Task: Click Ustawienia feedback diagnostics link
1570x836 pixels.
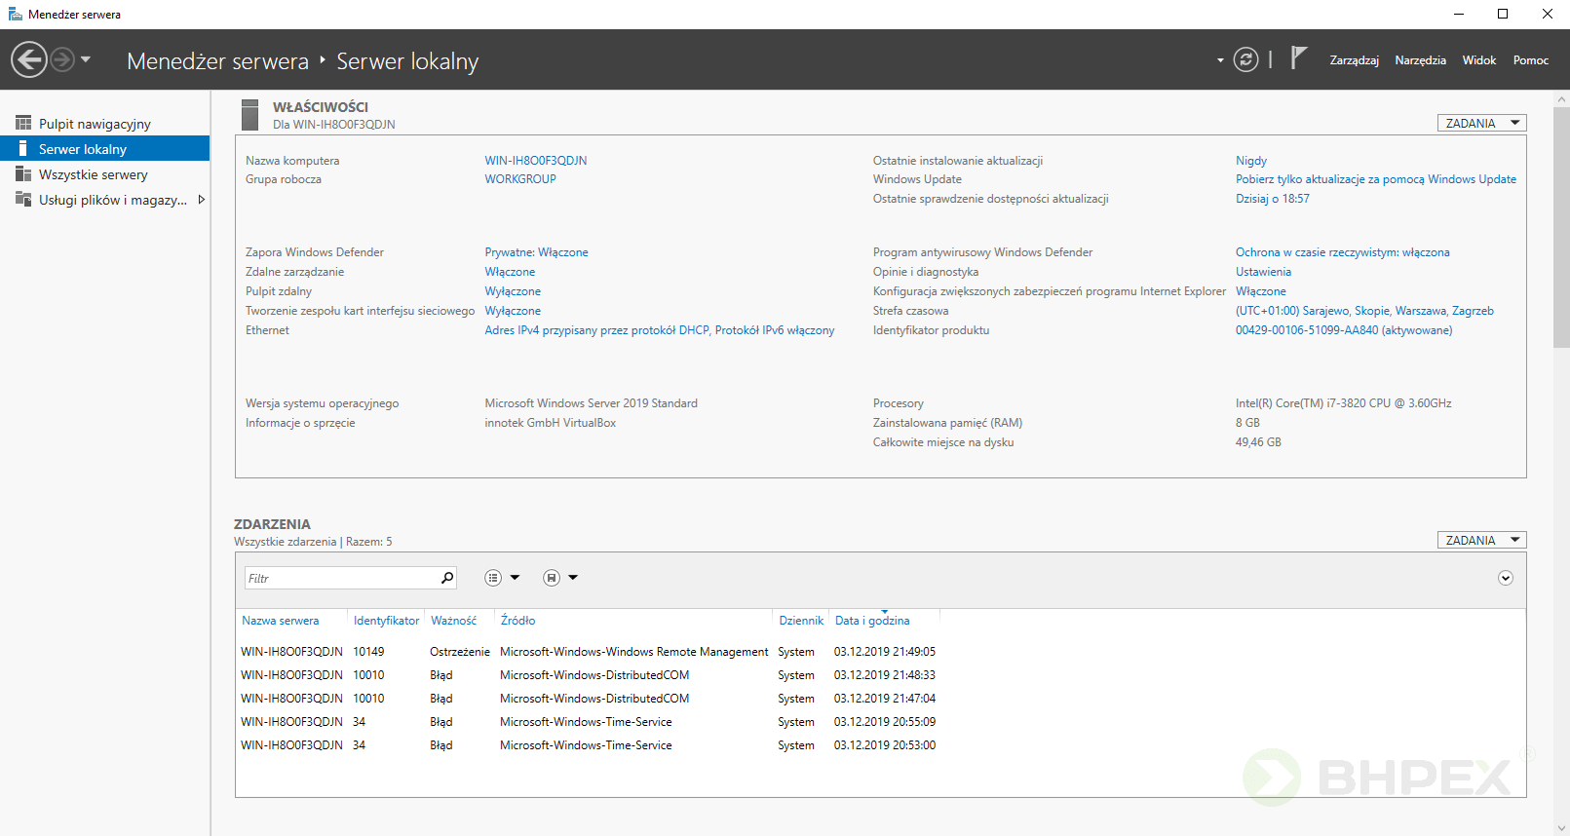Action: pos(1263,272)
